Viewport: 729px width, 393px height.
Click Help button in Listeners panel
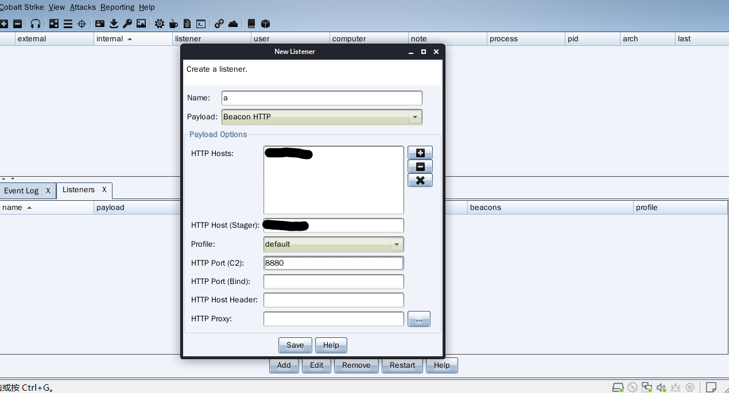[442, 365]
